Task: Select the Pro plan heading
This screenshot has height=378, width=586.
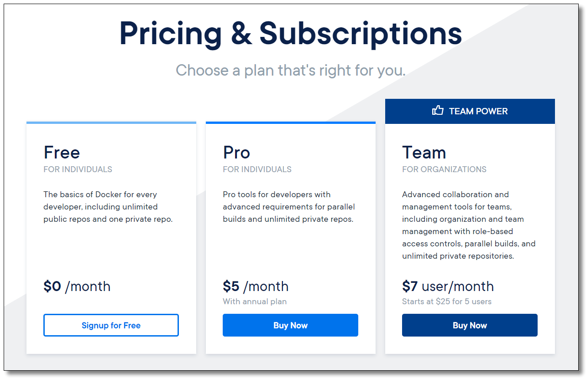Action: (x=236, y=152)
